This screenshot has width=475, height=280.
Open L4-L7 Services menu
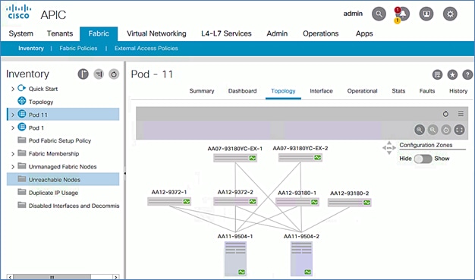click(226, 33)
